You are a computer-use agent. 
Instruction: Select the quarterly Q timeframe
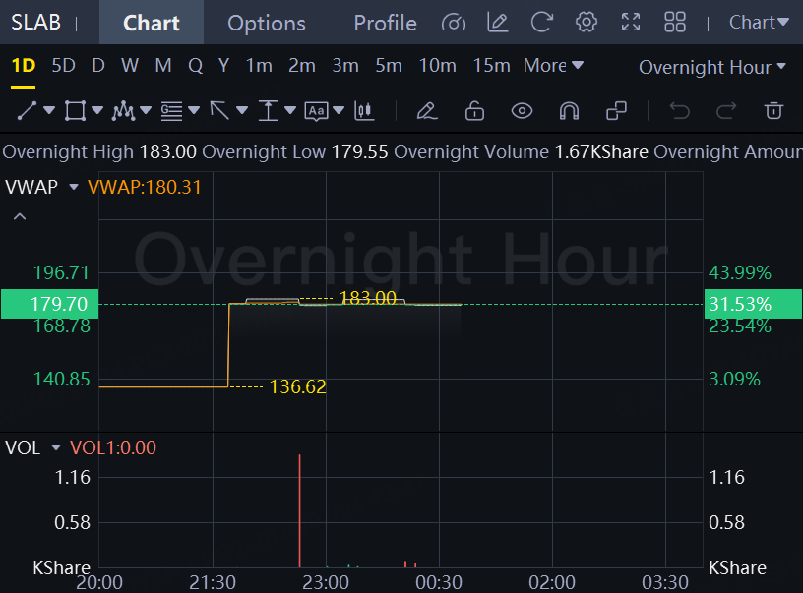(195, 66)
